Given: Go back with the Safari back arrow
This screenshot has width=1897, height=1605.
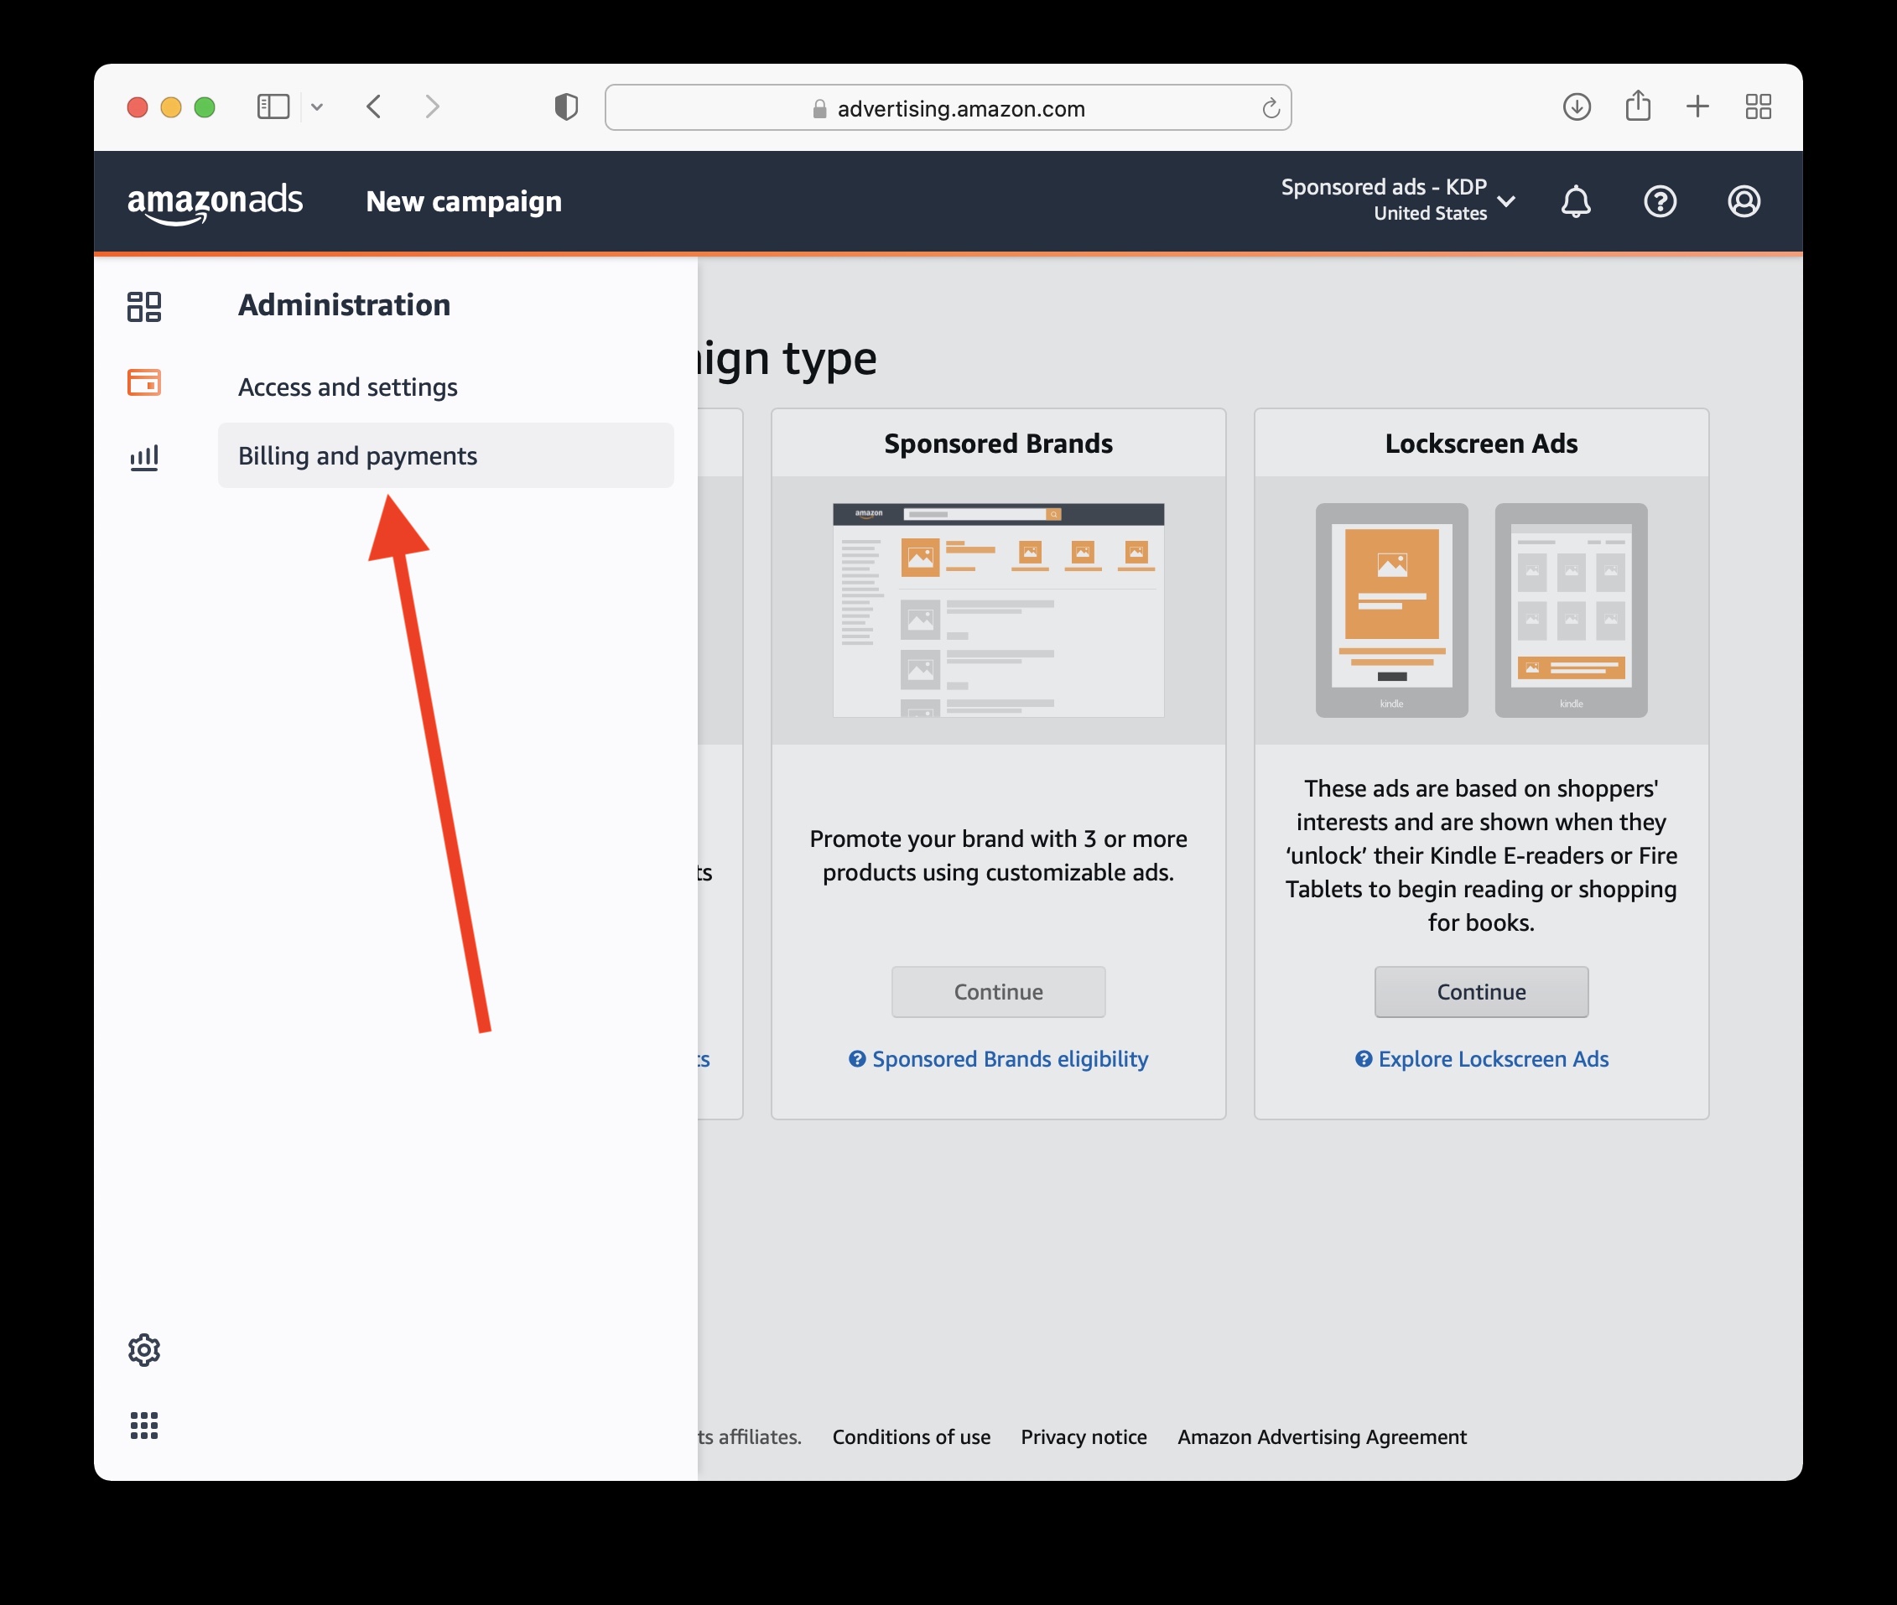Looking at the screenshot, I should [374, 107].
